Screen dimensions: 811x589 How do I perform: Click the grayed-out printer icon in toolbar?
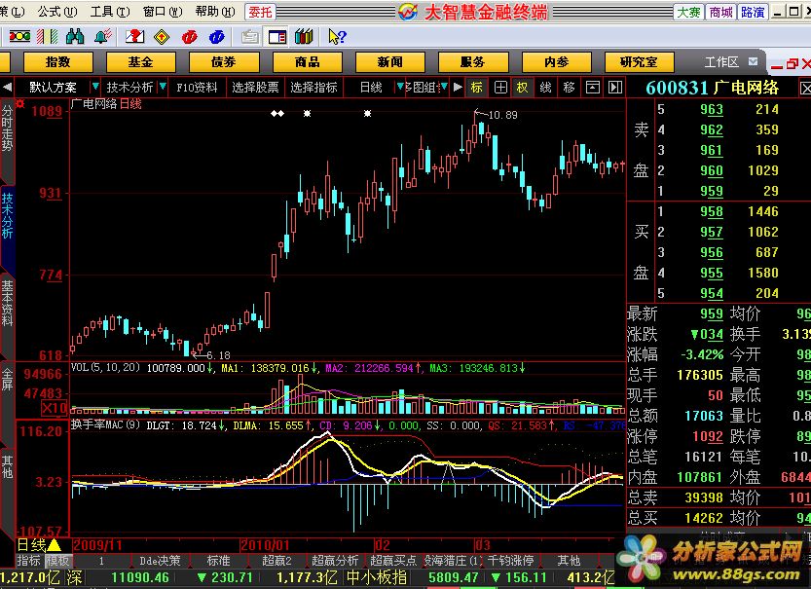coord(250,37)
